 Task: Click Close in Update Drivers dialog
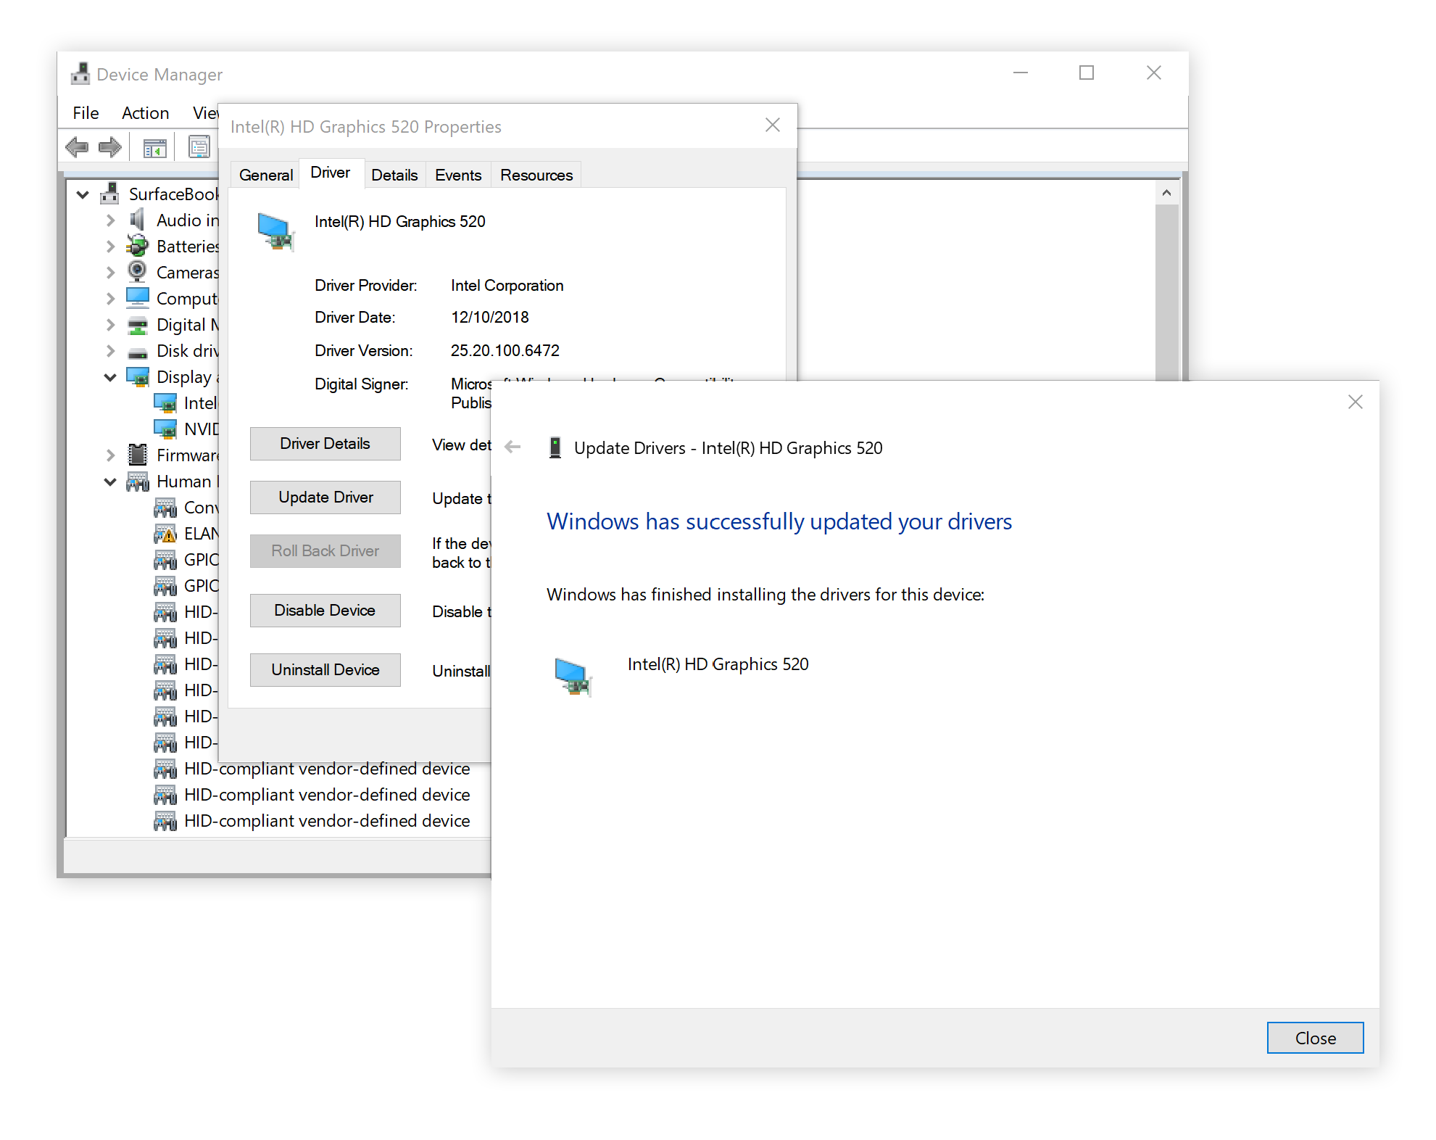tap(1315, 1038)
